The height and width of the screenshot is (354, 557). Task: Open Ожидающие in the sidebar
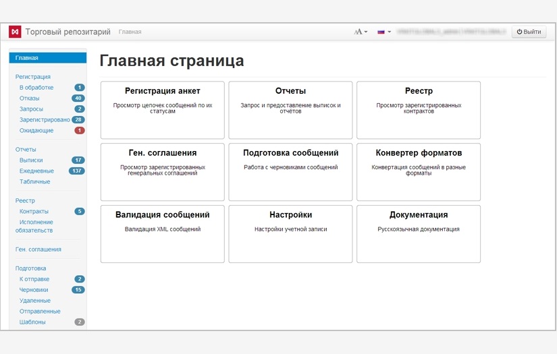(36, 131)
